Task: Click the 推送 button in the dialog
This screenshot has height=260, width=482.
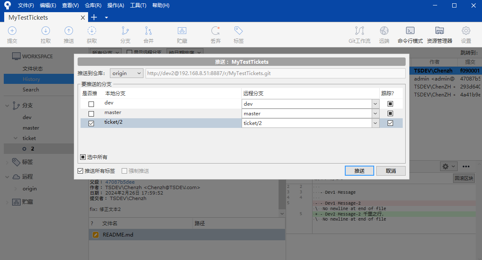Action: (x=360, y=171)
